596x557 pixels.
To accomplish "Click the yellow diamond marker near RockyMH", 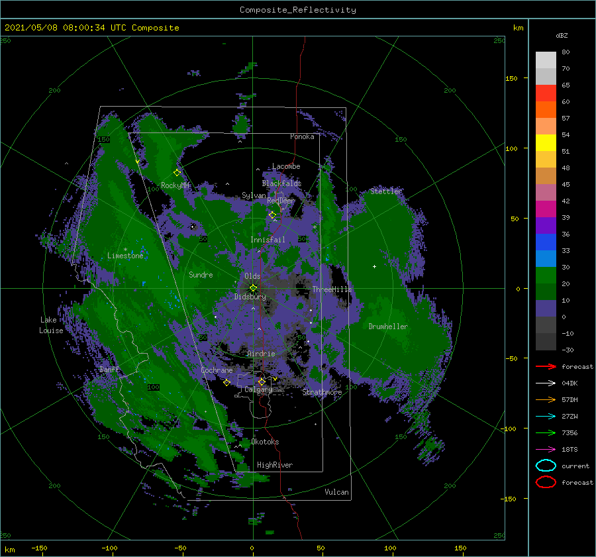I will point(177,173).
